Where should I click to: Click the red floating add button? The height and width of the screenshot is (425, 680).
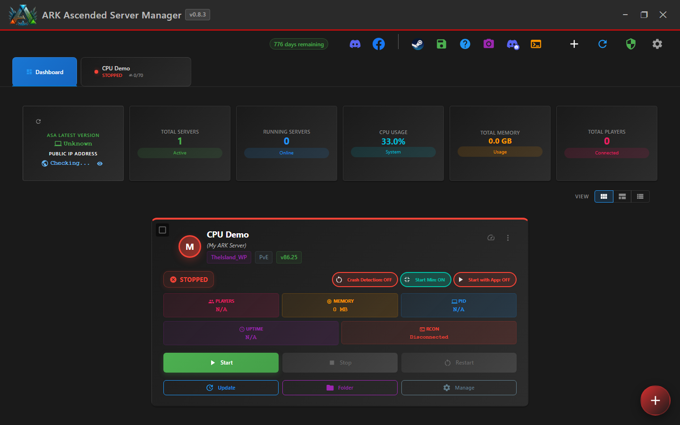click(x=655, y=400)
